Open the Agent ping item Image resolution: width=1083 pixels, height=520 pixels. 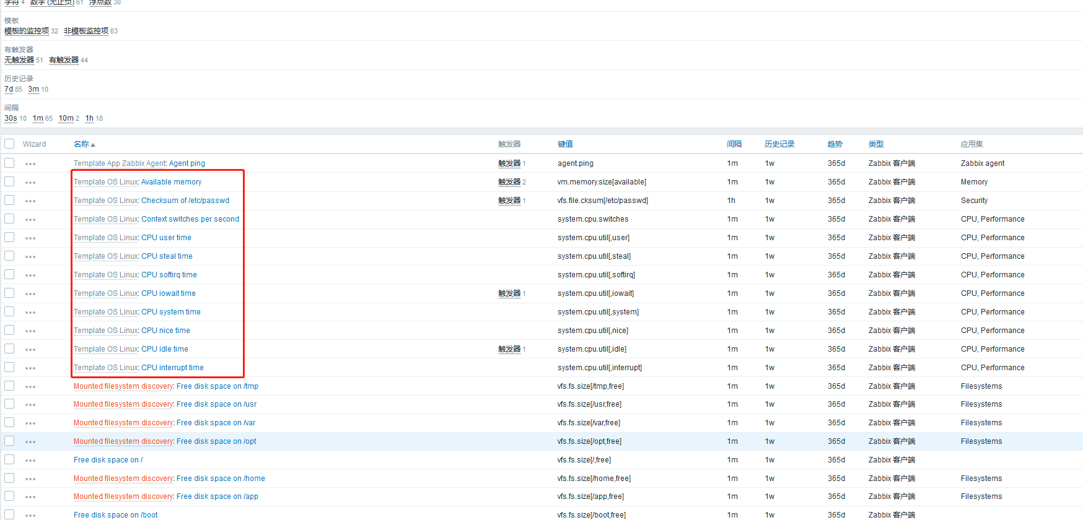[x=187, y=163]
